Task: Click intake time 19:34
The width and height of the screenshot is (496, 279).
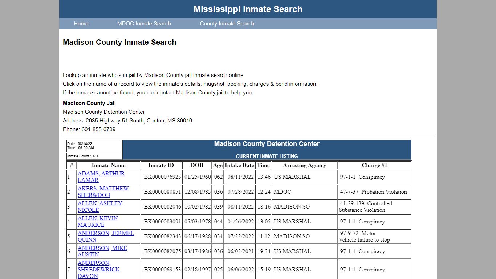Action: (x=264, y=251)
